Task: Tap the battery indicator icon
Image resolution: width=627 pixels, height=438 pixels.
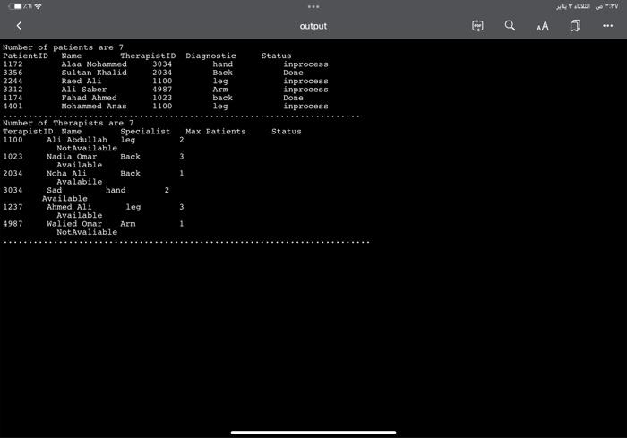Action: click(15, 6)
